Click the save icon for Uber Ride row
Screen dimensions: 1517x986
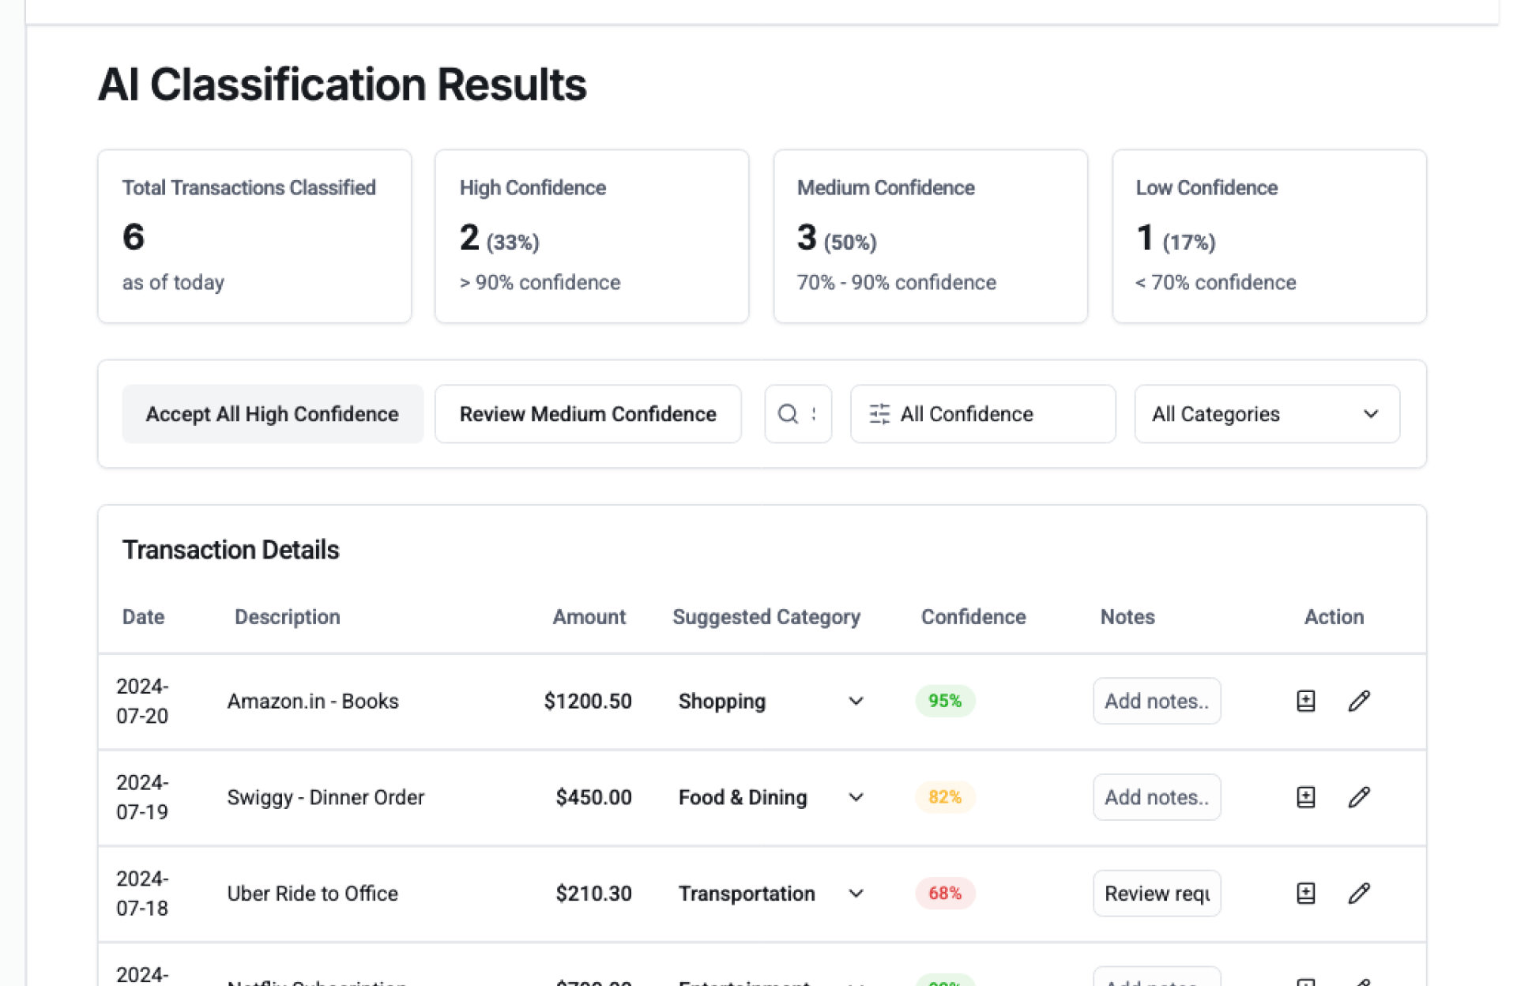click(1305, 894)
